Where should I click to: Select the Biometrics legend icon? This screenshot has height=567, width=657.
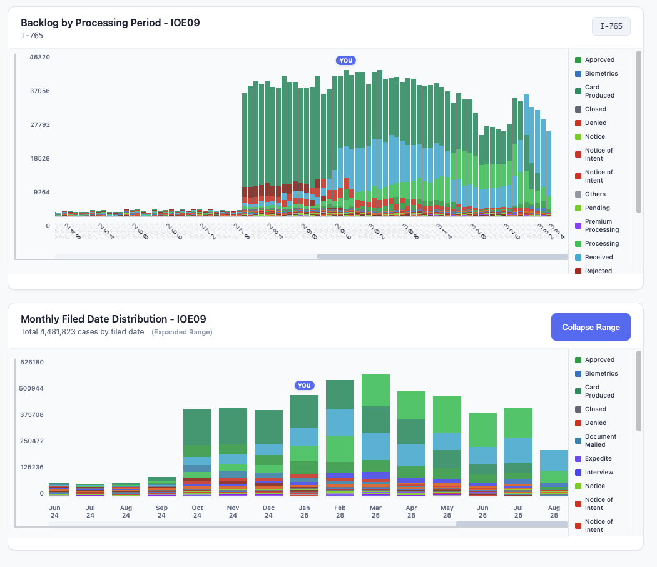tap(577, 73)
